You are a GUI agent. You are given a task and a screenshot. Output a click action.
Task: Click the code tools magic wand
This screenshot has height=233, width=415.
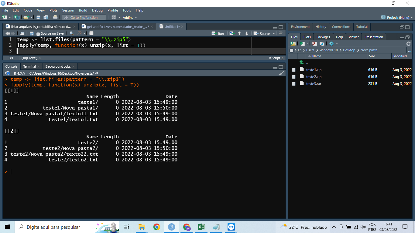[79, 33]
